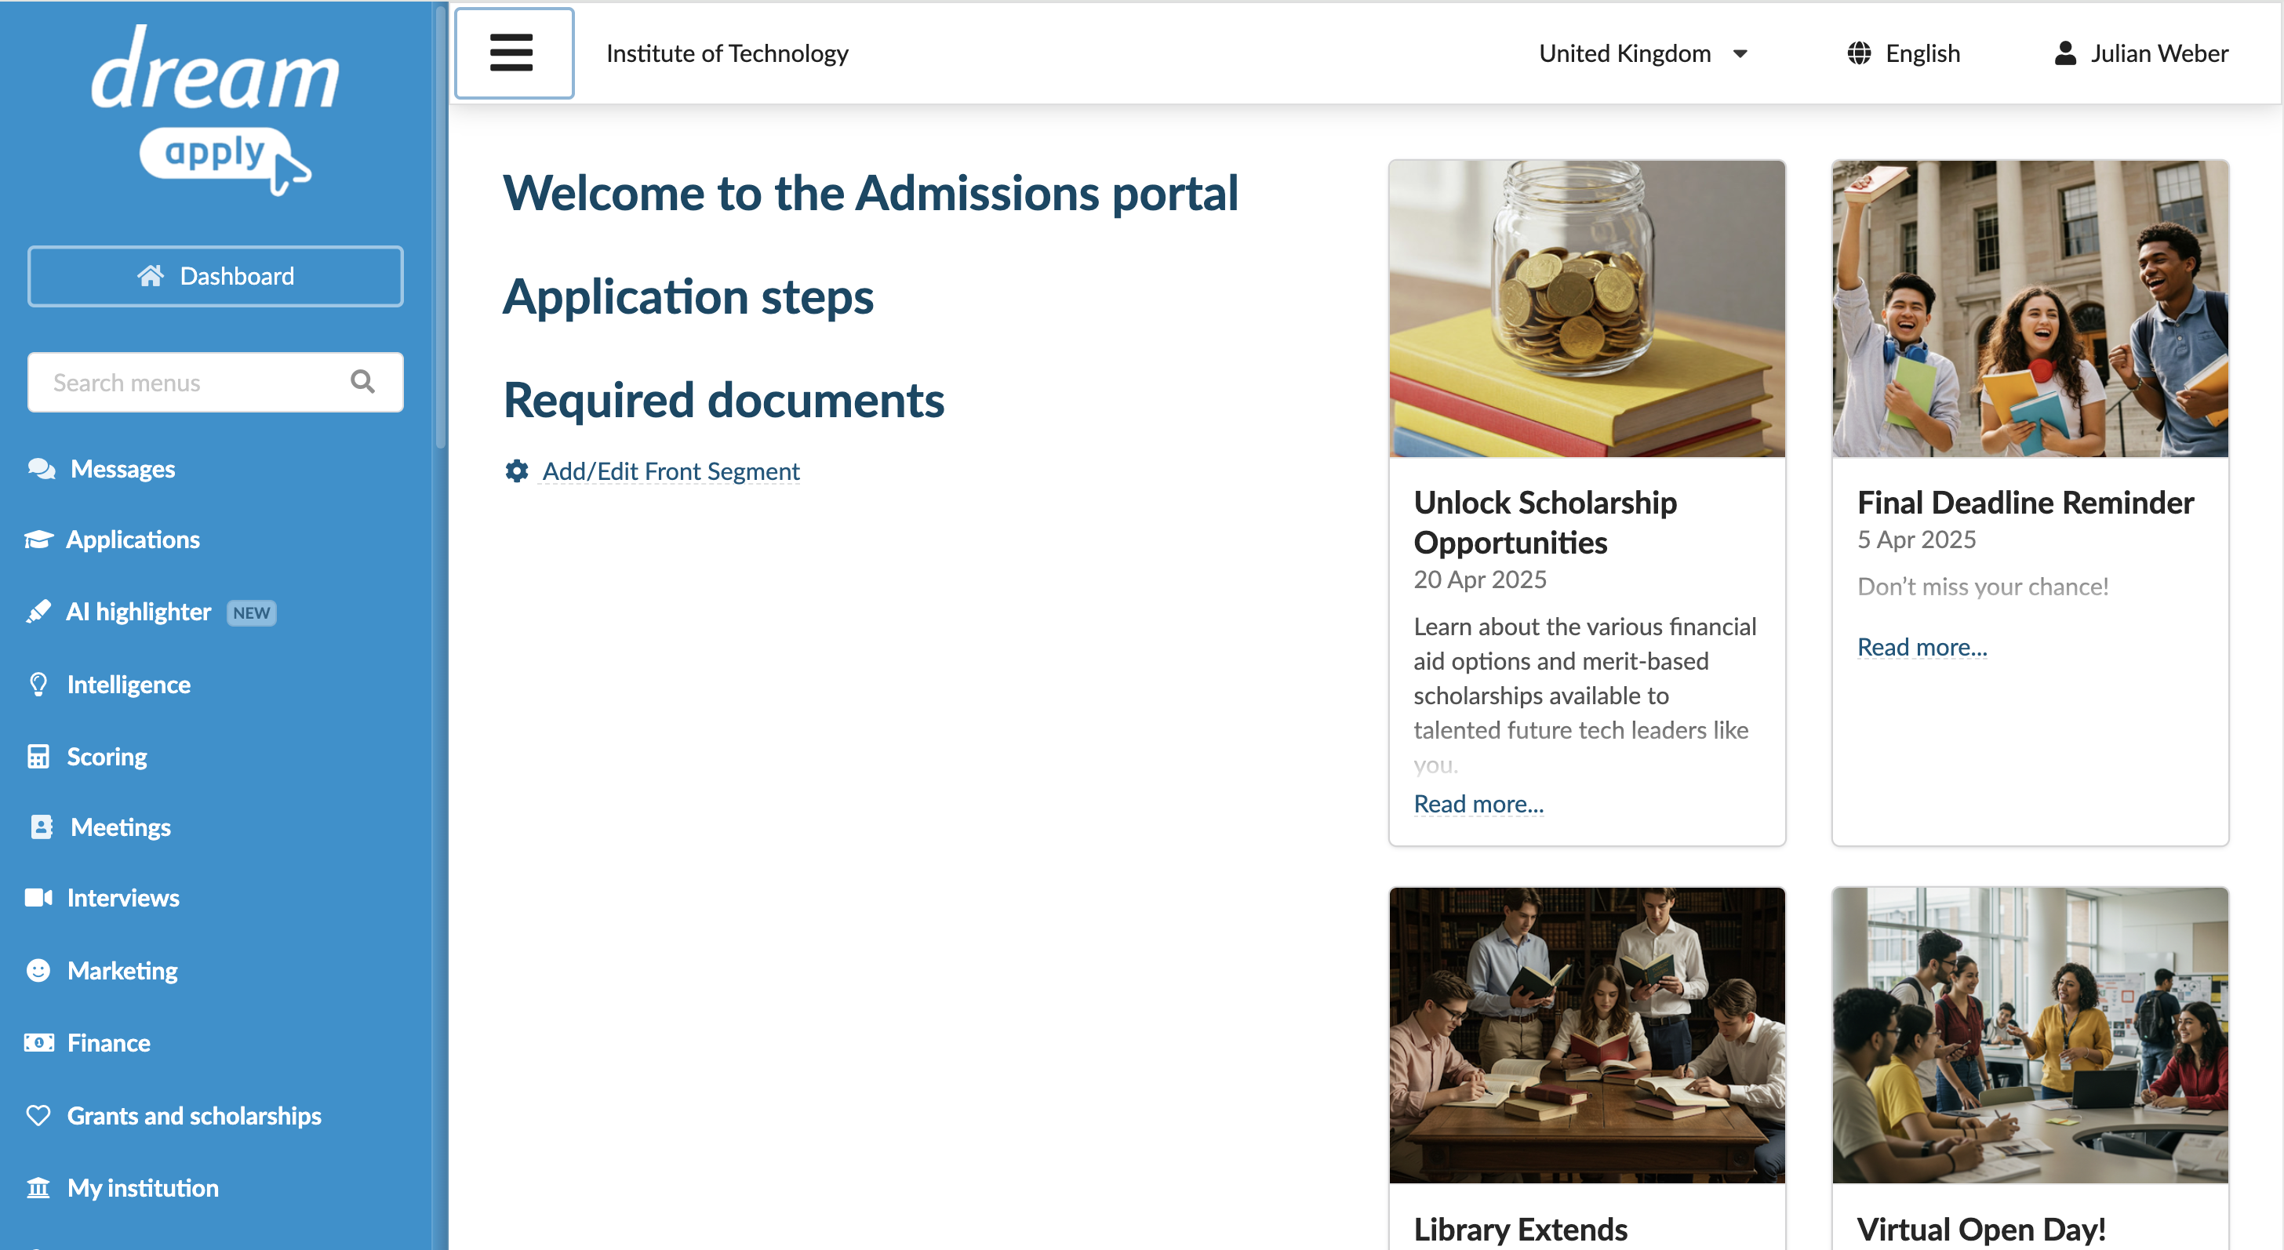Viewport: 2284px width, 1250px height.
Task: Click the Required documents heading
Action: point(723,401)
